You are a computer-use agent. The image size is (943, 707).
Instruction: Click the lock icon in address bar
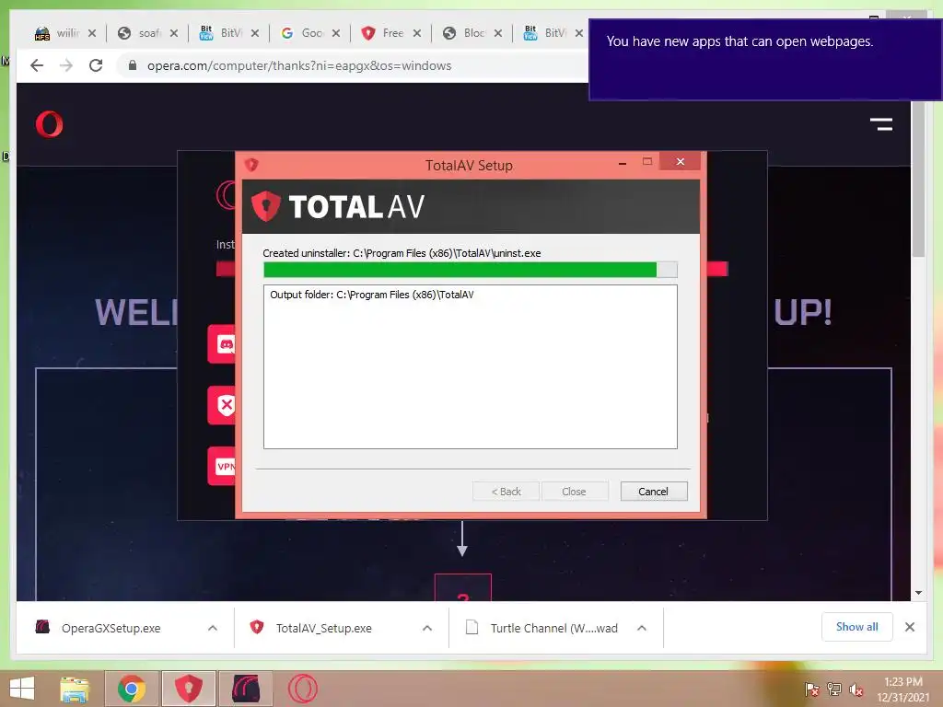click(x=133, y=65)
